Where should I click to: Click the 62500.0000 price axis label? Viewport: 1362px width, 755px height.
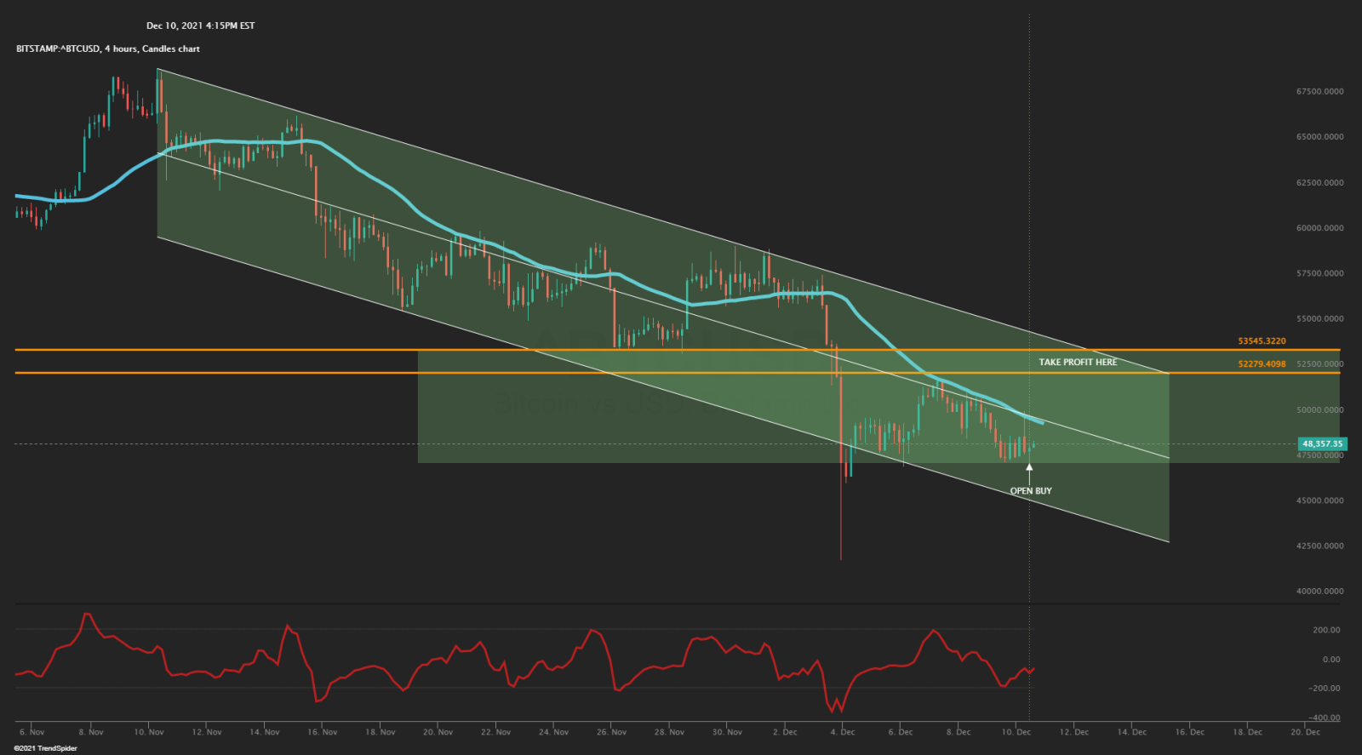[1320, 183]
